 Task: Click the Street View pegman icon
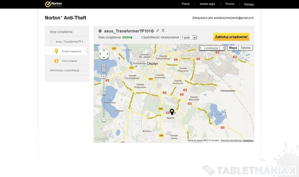pos(104,68)
